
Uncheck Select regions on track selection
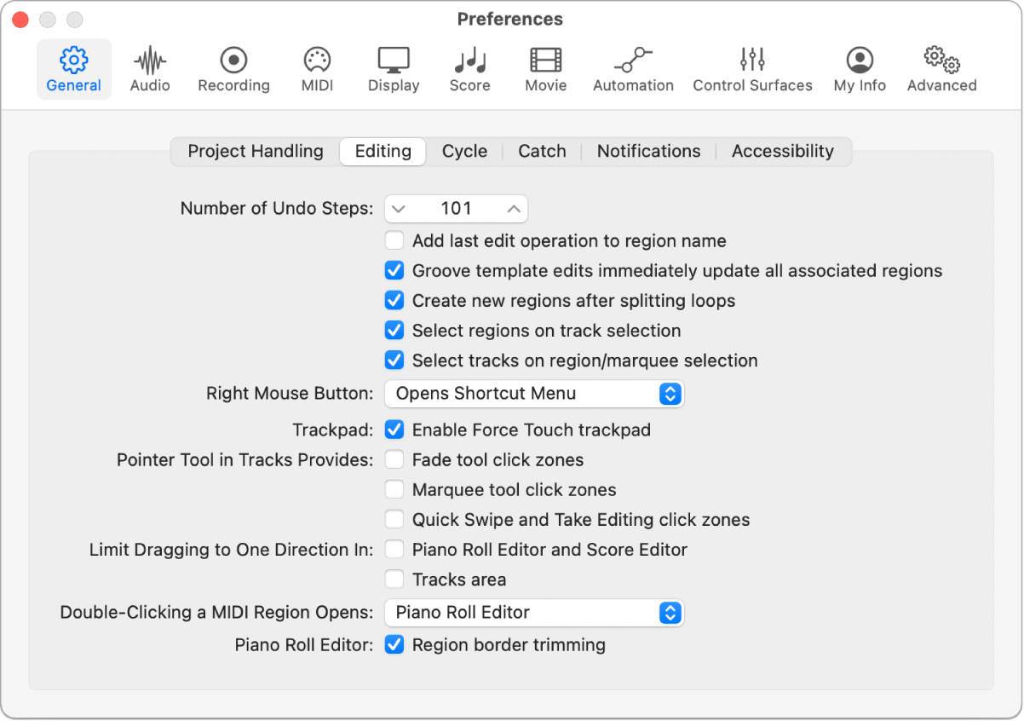click(x=394, y=331)
